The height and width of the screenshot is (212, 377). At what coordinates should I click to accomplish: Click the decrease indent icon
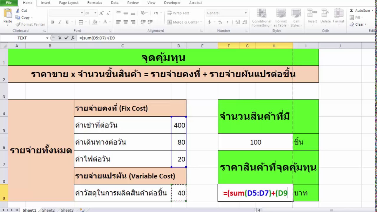click(x=143, y=22)
